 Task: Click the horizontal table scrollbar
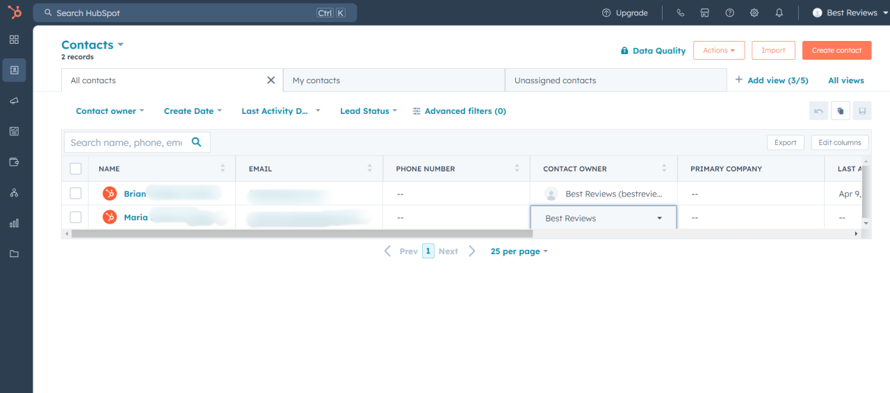[302, 234]
